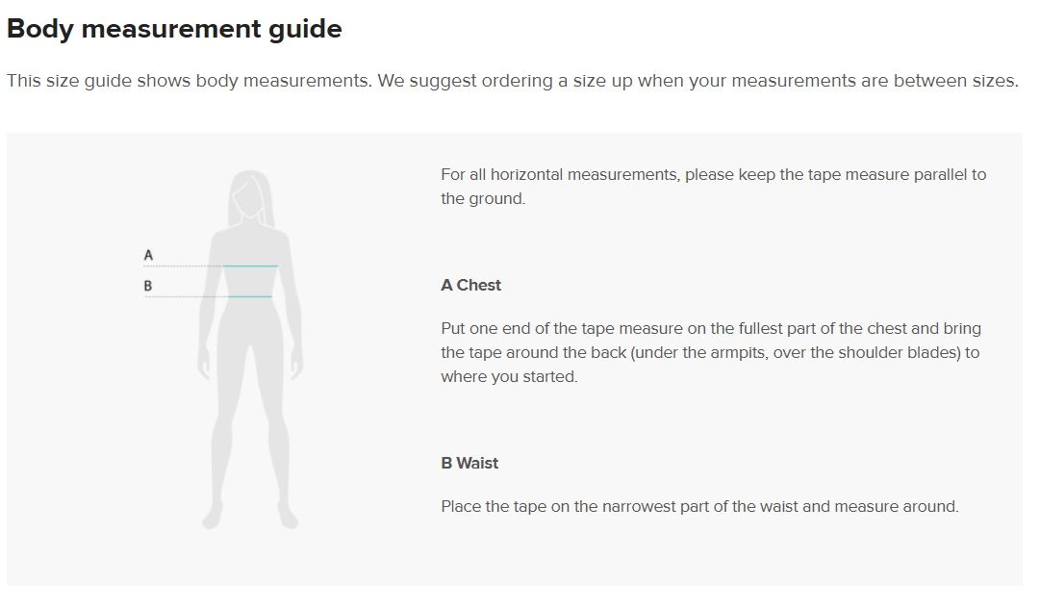Image resolution: width=1040 pixels, height=609 pixels.
Task: Click the teal chest measurement line
Action: (250, 266)
